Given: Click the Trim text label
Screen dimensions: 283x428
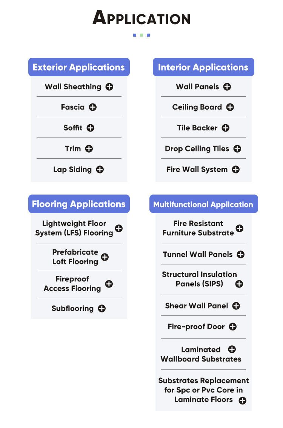Looking at the screenshot, I should [x=73, y=148].
